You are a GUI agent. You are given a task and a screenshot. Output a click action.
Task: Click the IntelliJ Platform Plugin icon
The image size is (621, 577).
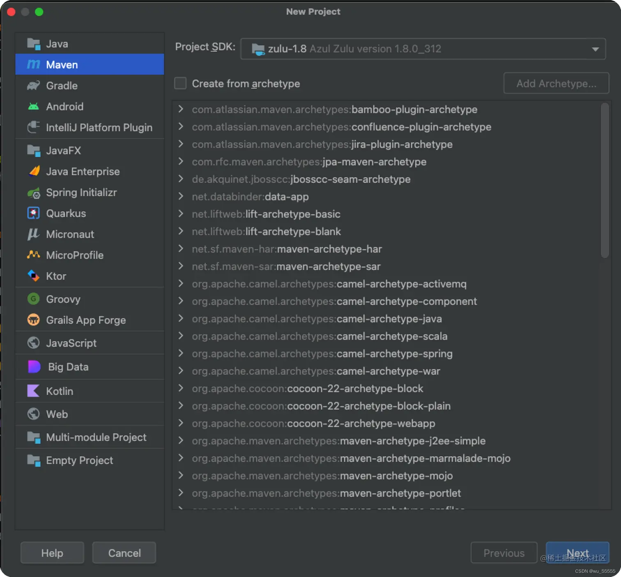pos(34,127)
